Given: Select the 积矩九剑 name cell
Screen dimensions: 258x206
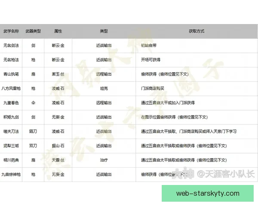Looking at the screenshot, I should [x=11, y=117].
